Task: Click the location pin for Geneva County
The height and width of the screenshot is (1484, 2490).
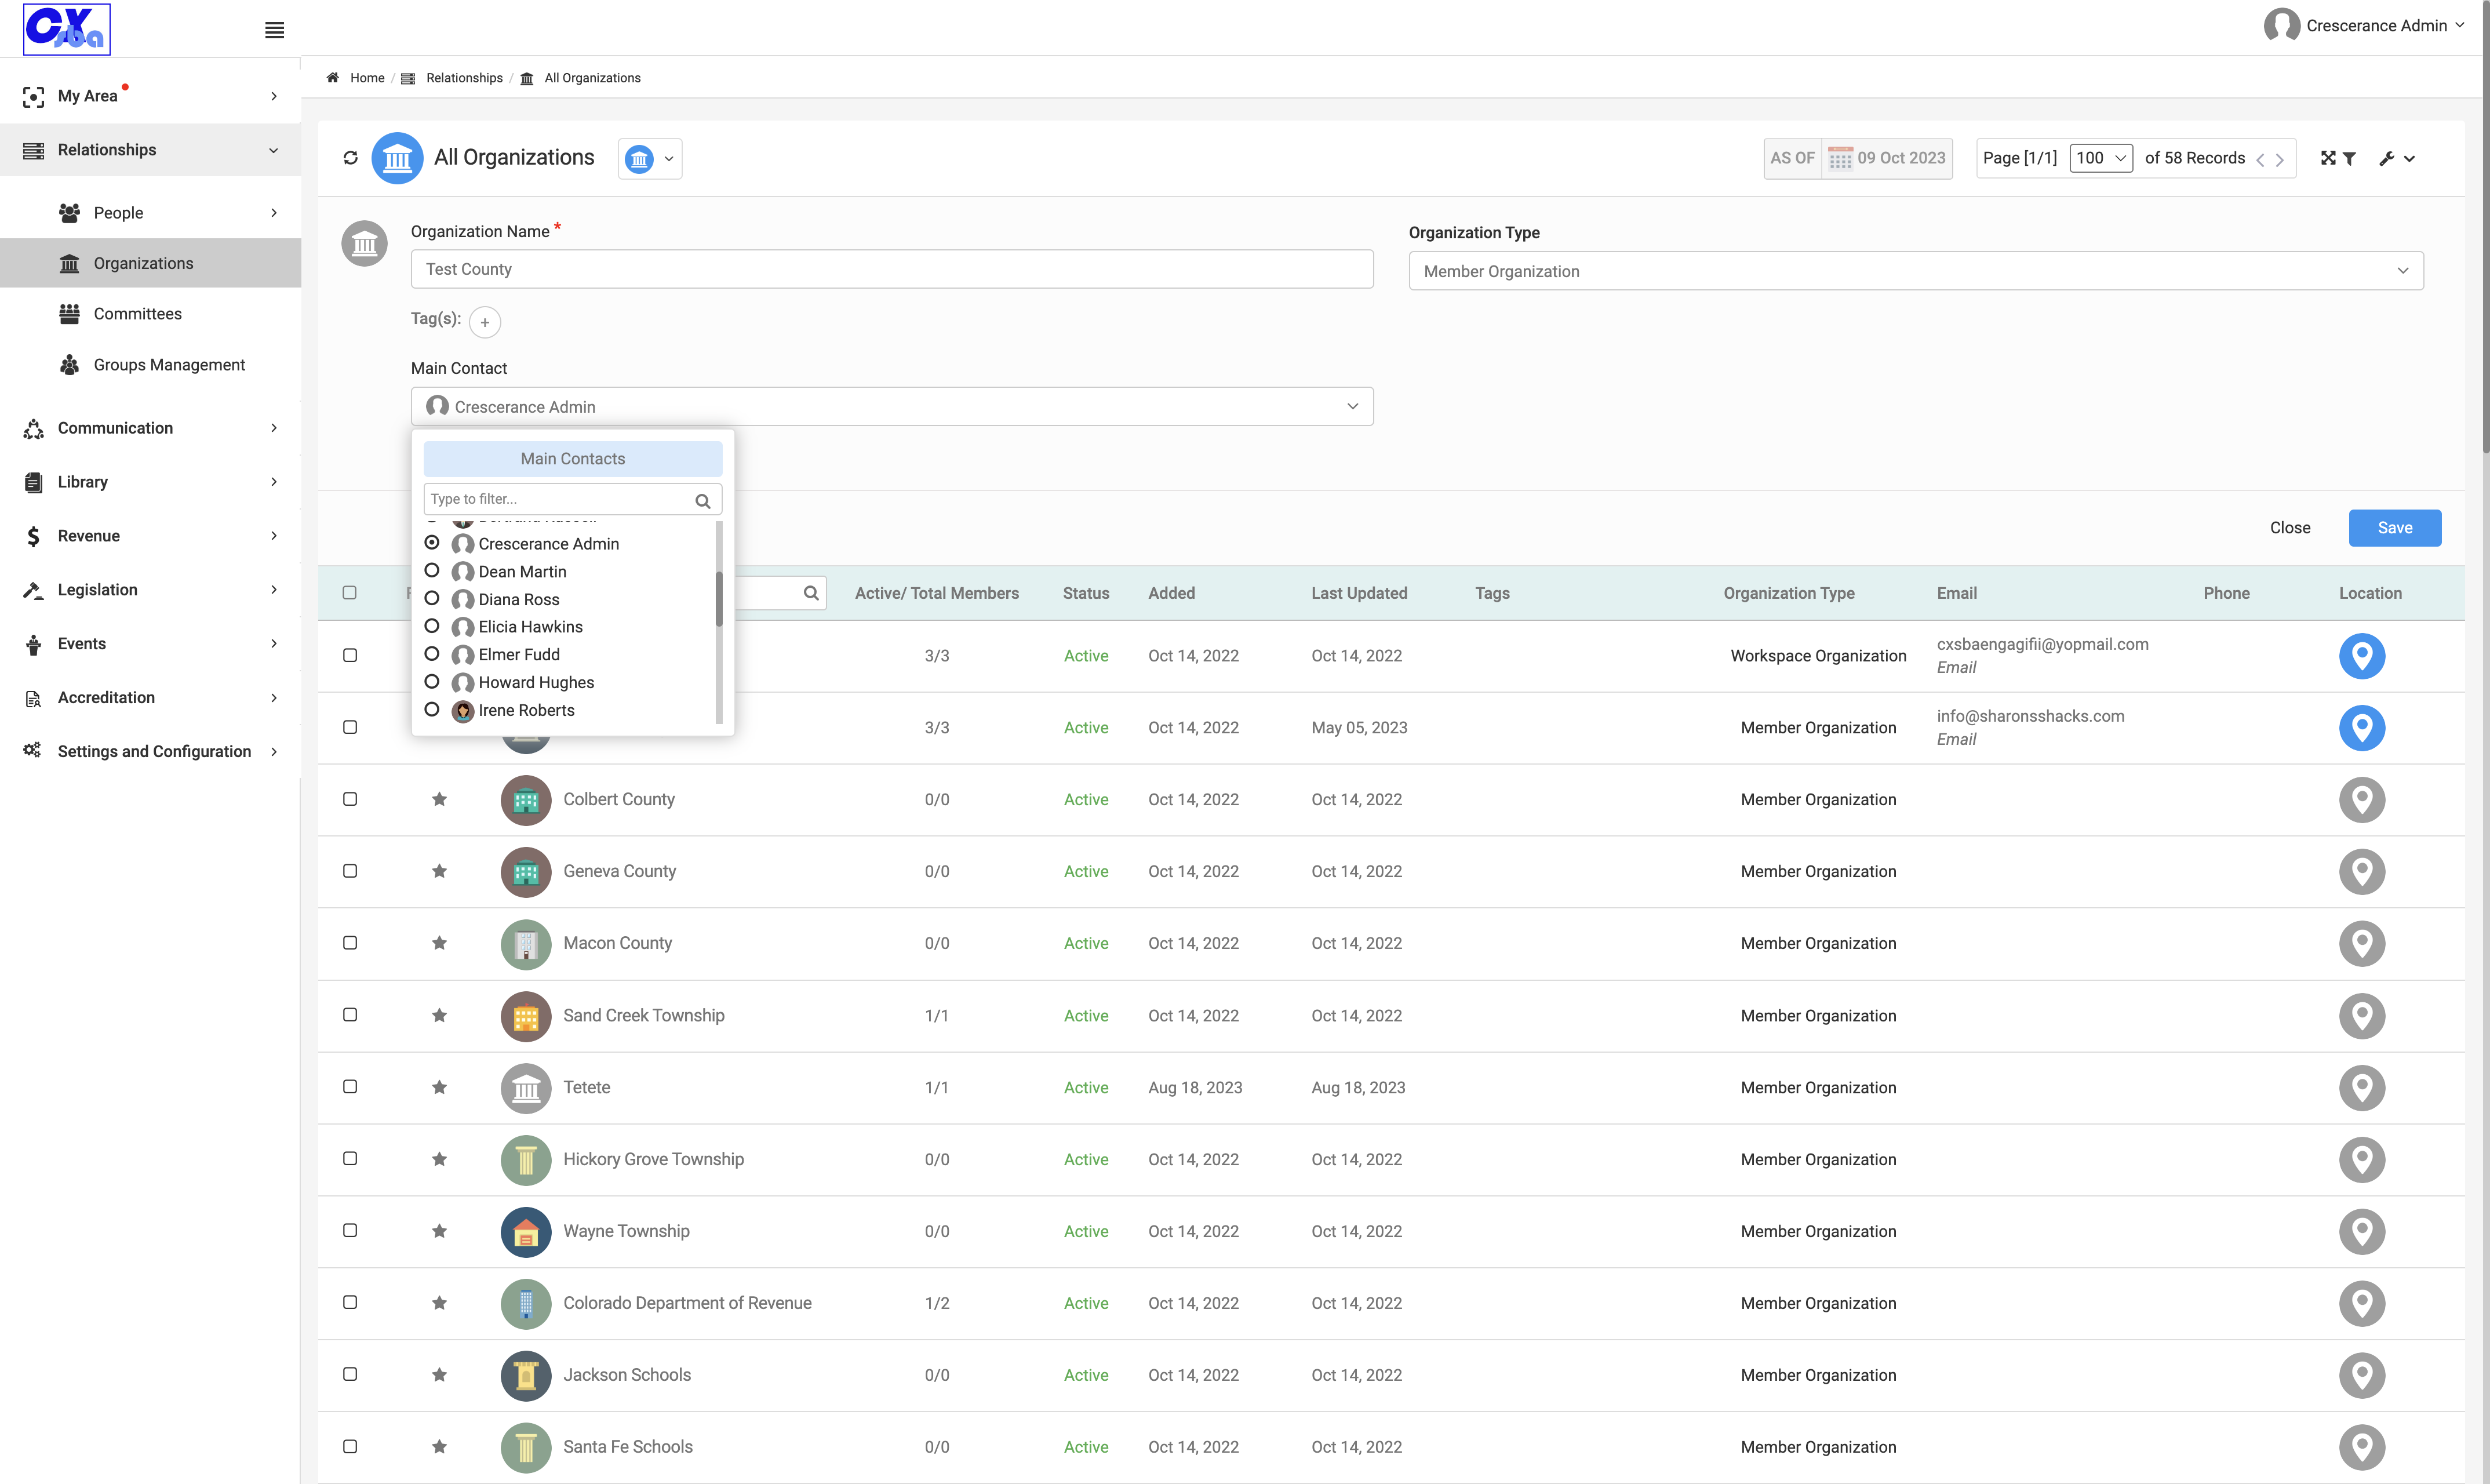Action: 2362,871
